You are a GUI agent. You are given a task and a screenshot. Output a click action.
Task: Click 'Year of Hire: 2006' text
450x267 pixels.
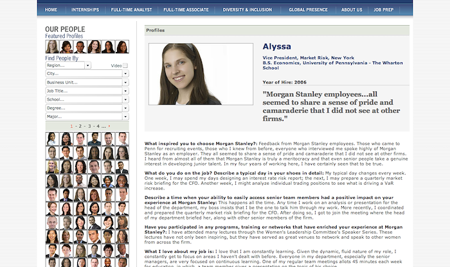[x=284, y=82]
